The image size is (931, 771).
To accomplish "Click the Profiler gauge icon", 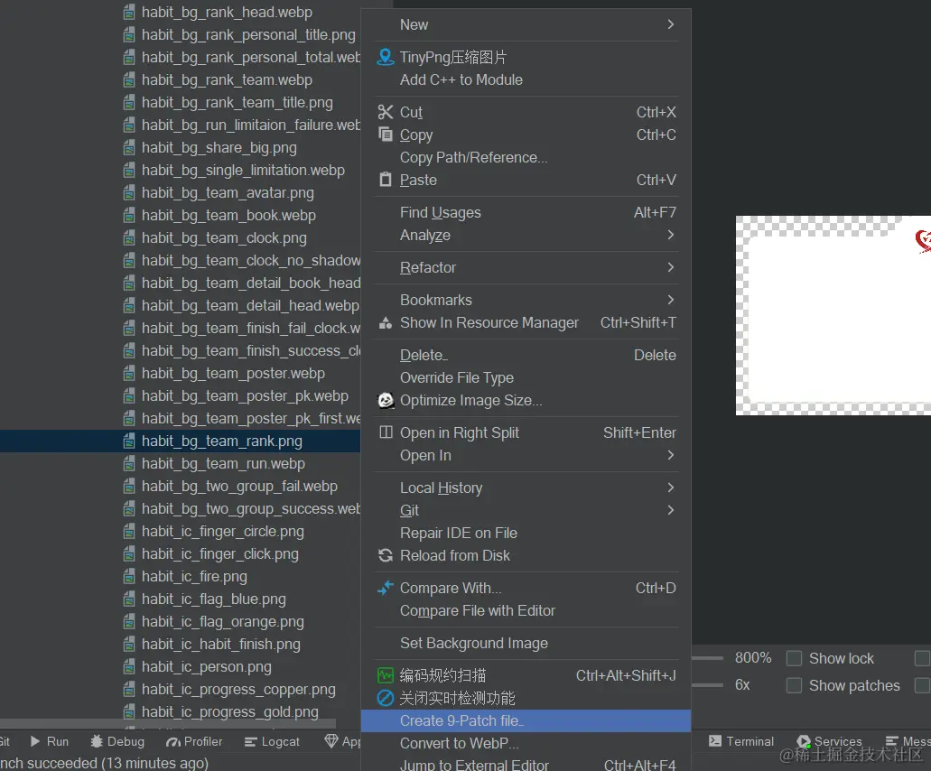I will (173, 741).
